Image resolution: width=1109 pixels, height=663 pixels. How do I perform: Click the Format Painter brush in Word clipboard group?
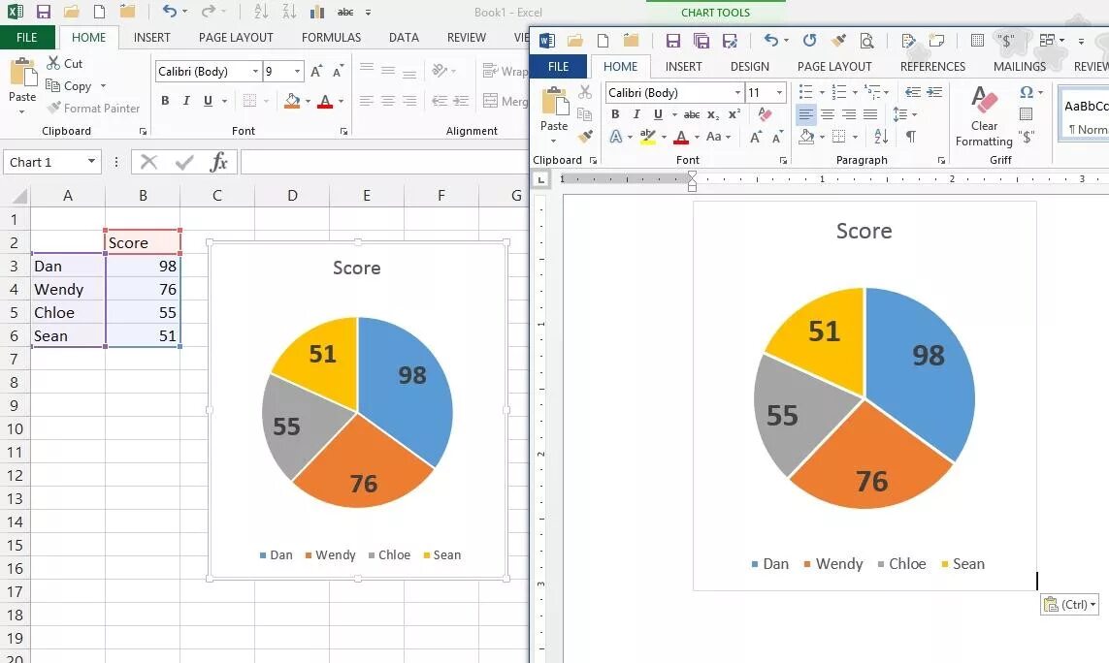click(x=585, y=137)
